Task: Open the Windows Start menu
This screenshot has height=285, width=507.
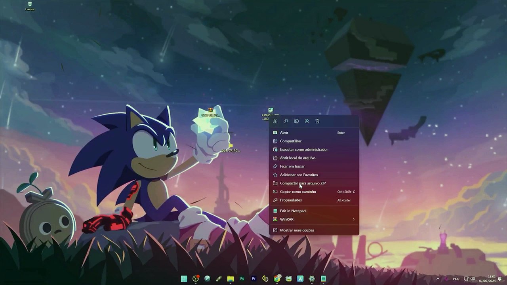Action: (x=184, y=279)
